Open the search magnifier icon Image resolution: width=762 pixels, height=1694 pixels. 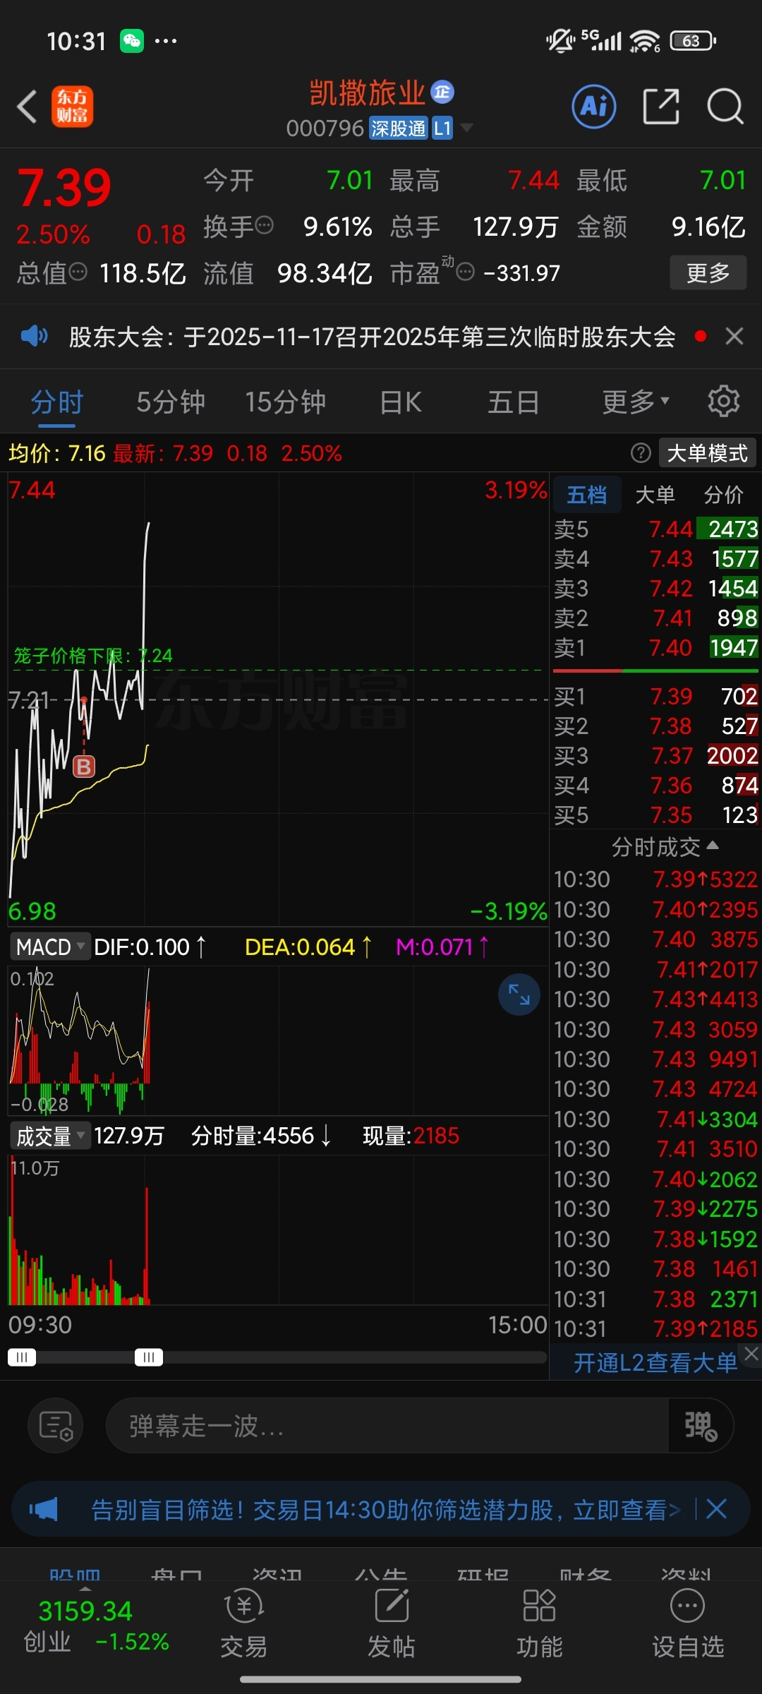(x=725, y=107)
